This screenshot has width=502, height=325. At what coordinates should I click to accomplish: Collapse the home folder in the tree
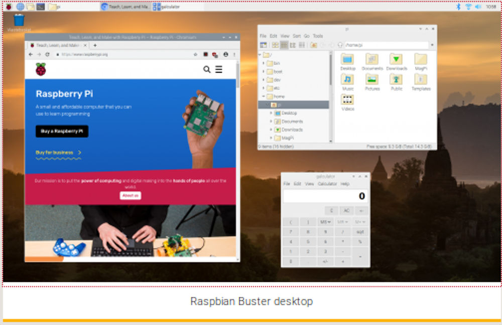264,96
